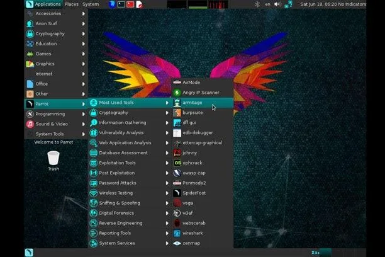This screenshot has height=257, width=385.
Task: Click the network connection tray icon
Action: pos(288,4)
